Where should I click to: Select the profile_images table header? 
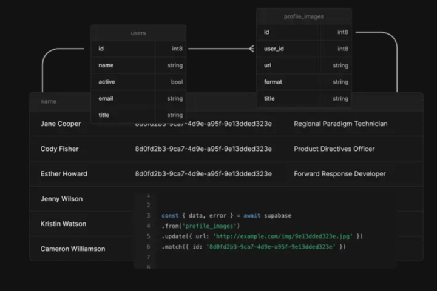click(303, 16)
